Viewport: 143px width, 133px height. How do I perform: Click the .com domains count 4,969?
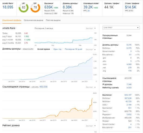pyautogui.click(x=129, y=64)
